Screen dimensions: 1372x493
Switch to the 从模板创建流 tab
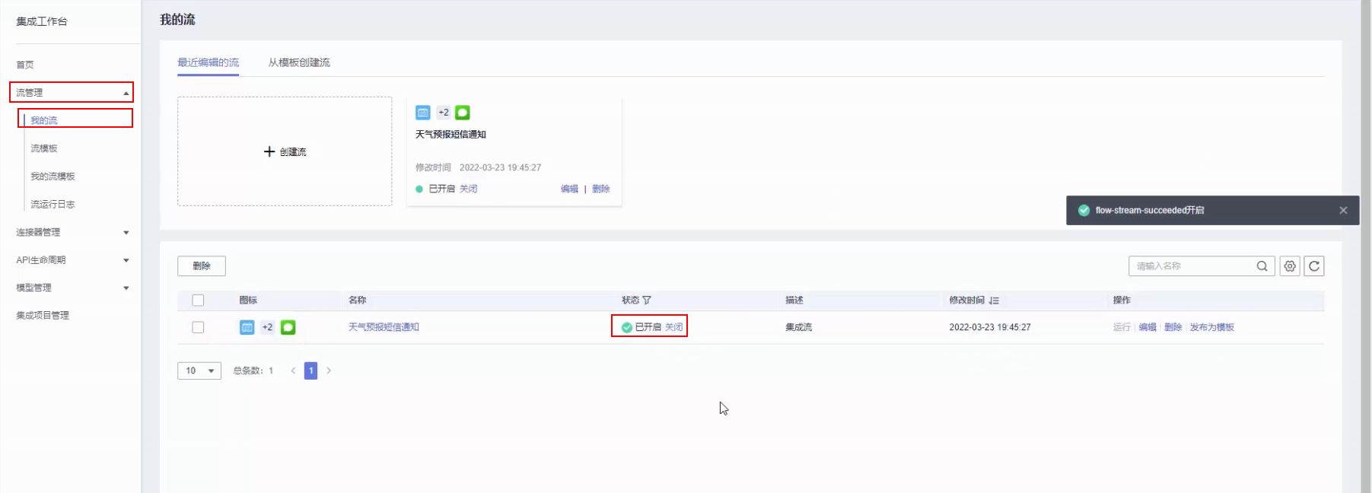[x=299, y=62]
